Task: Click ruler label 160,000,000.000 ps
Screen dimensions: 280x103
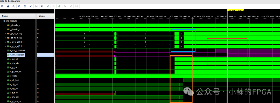Action: pyautogui.click(x=249, y=16)
